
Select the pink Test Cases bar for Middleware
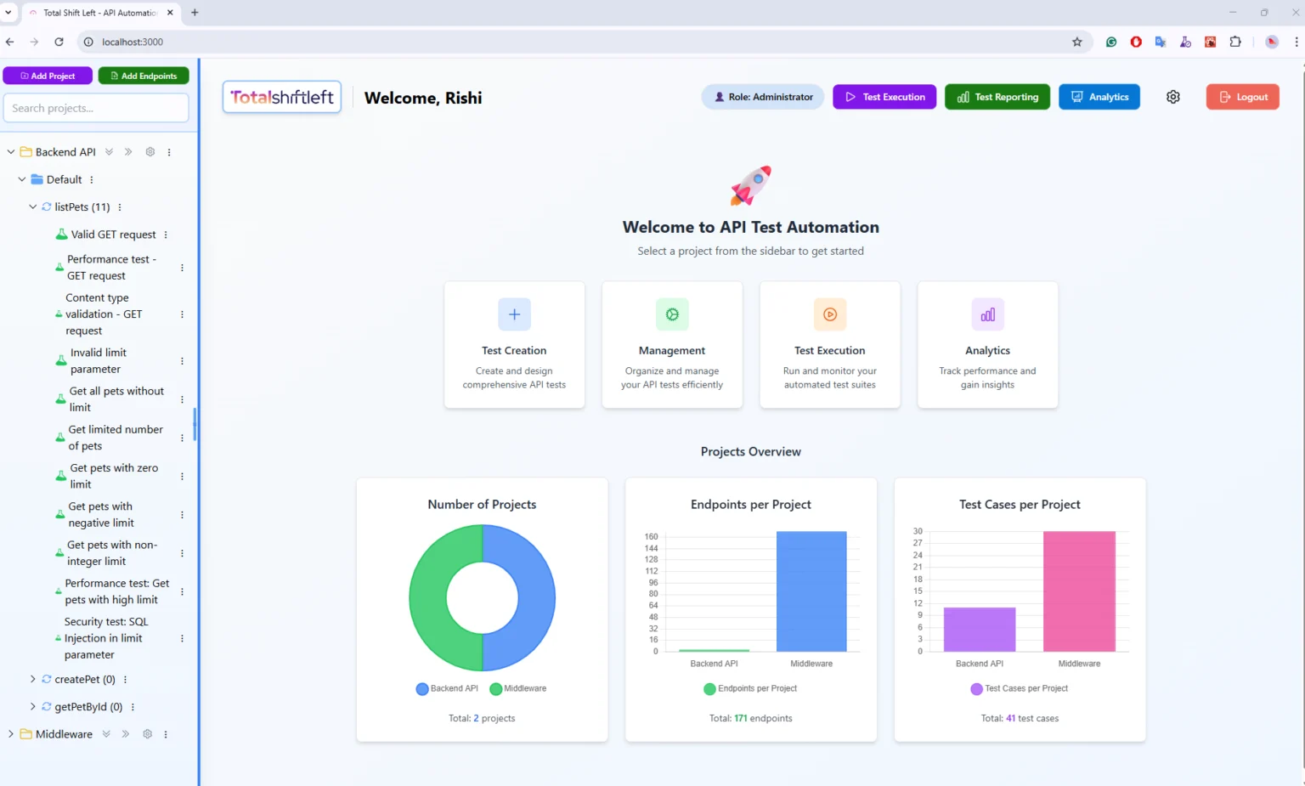[x=1079, y=591]
